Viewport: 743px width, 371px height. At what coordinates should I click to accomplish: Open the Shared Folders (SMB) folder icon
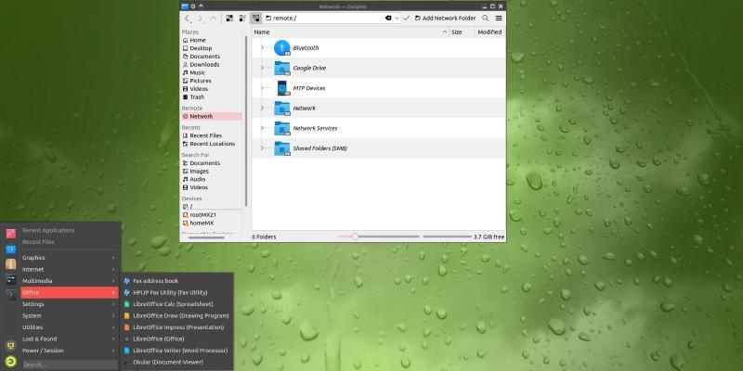[x=282, y=148]
